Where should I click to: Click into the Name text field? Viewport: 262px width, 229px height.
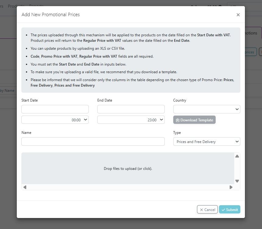[93, 141]
